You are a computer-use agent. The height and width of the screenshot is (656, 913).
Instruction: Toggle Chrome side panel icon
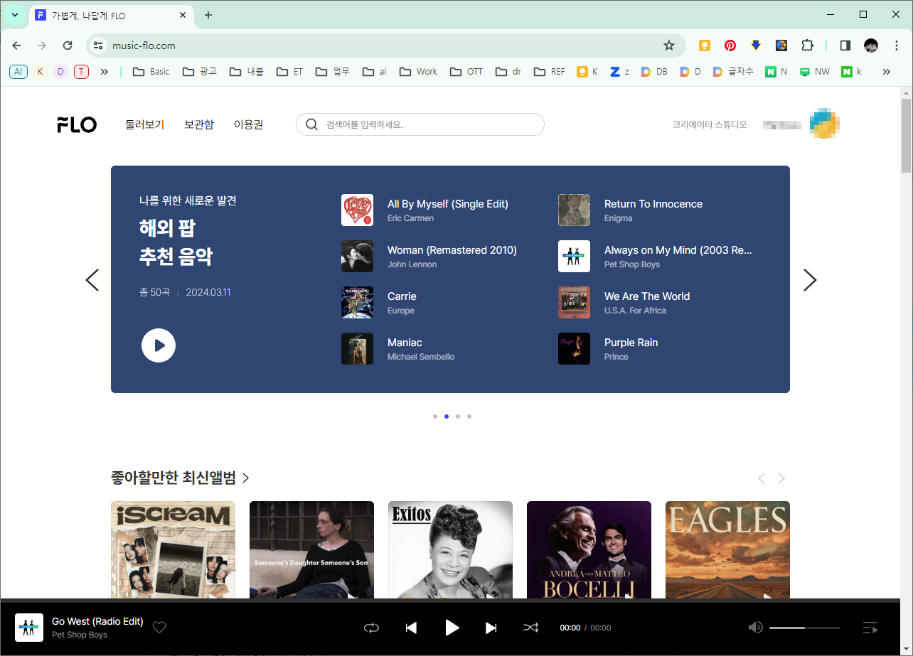[x=845, y=45]
